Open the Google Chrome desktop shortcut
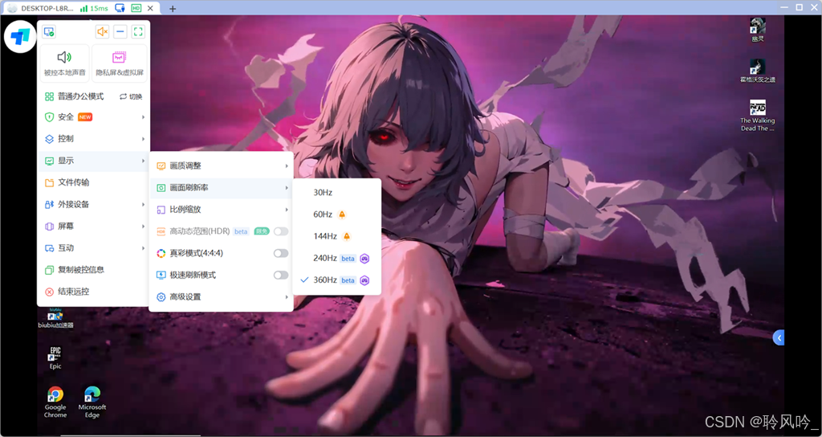The width and height of the screenshot is (822, 437). point(55,402)
